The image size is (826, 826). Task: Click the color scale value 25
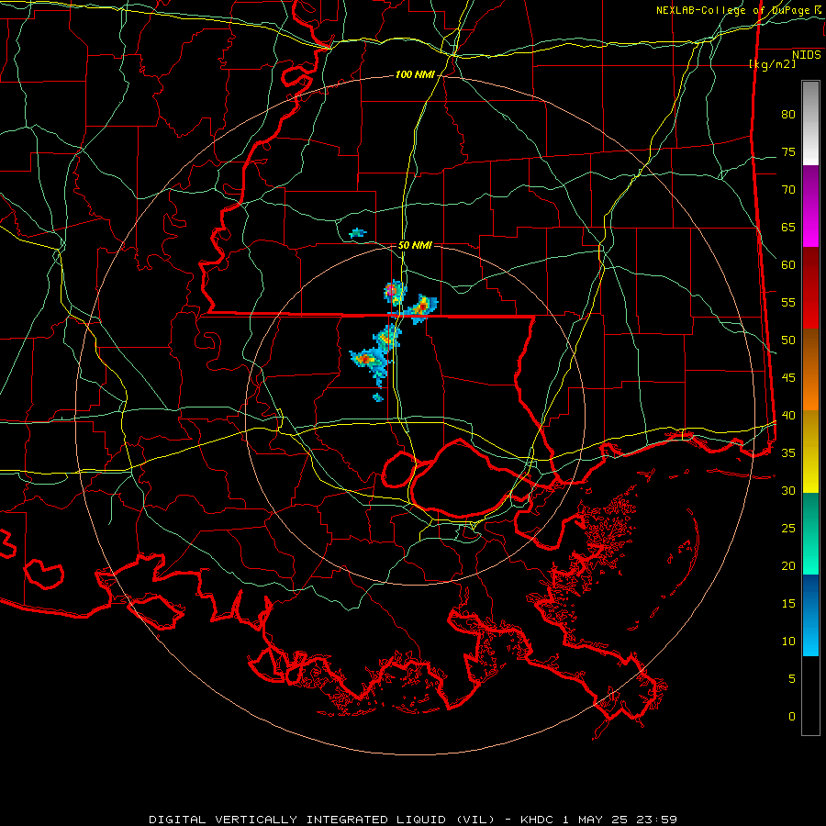pos(788,529)
